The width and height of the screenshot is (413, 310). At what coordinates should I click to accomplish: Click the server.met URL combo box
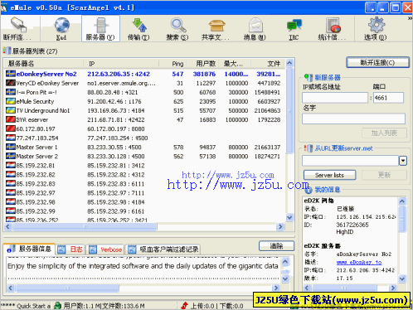coord(350,161)
